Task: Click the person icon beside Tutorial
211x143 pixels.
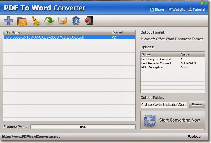Action: coord(190,9)
